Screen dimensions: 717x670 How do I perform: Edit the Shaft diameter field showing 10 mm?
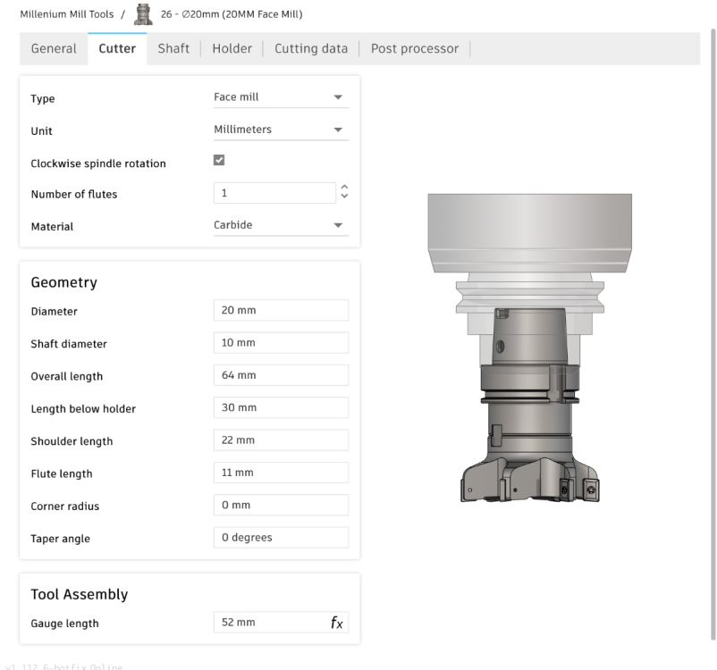tap(281, 343)
